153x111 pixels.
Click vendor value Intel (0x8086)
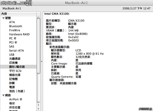tap(78, 34)
